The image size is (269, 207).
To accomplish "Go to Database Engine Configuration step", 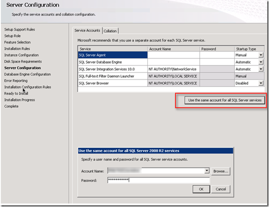I will (28, 74).
